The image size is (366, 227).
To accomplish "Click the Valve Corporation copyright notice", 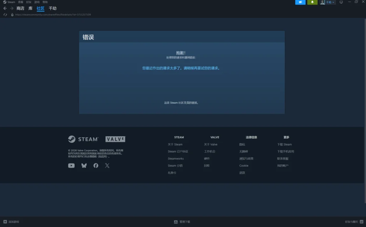I will [96, 153].
